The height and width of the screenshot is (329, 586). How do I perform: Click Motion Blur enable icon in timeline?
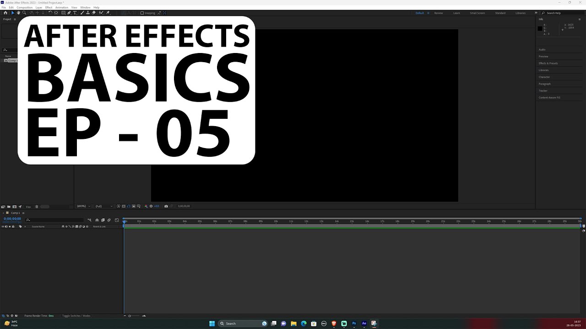tap(109, 220)
